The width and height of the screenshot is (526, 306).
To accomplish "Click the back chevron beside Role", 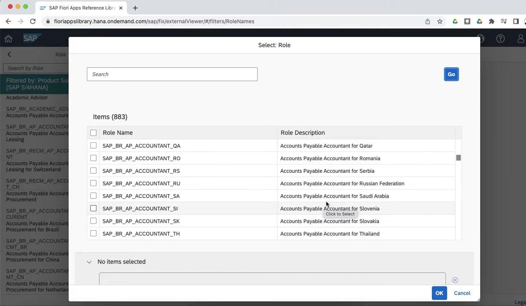I will tap(9, 54).
